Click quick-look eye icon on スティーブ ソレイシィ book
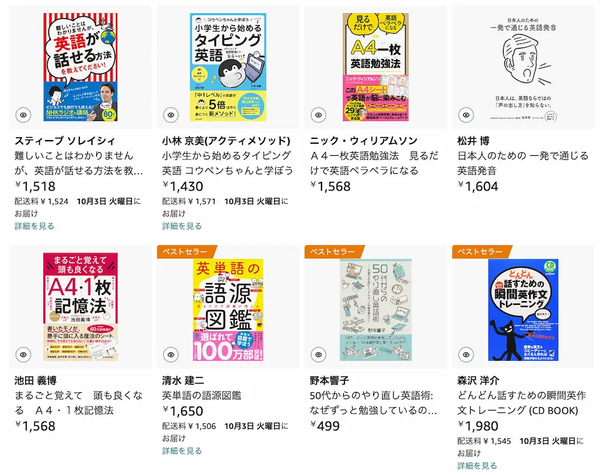Image resolution: width=601 pixels, height=475 pixels. [23, 115]
